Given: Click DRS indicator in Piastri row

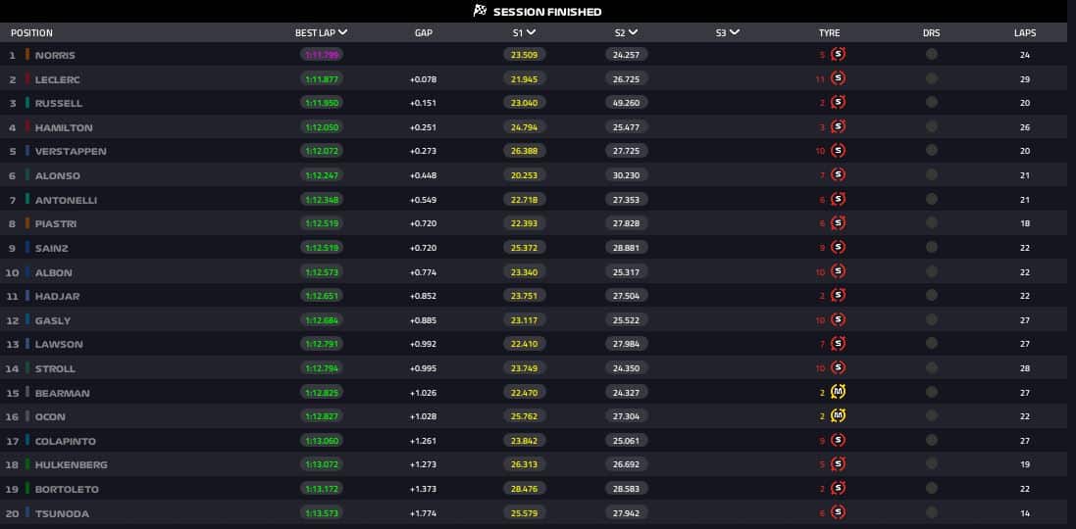Looking at the screenshot, I should pos(931,222).
